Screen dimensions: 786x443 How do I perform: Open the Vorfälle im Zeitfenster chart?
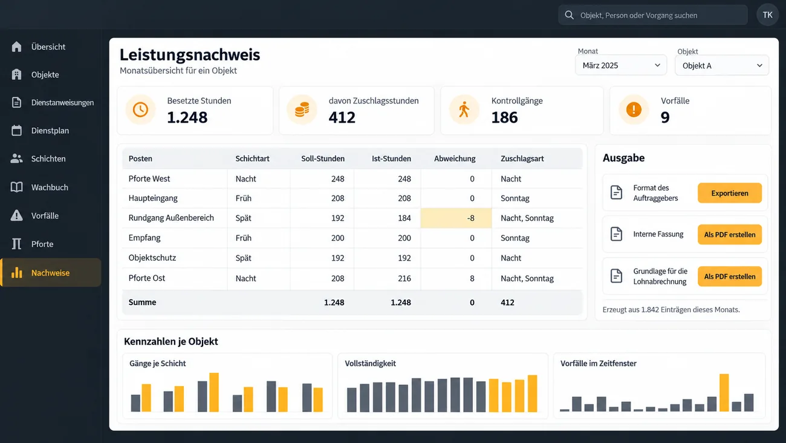659,386
